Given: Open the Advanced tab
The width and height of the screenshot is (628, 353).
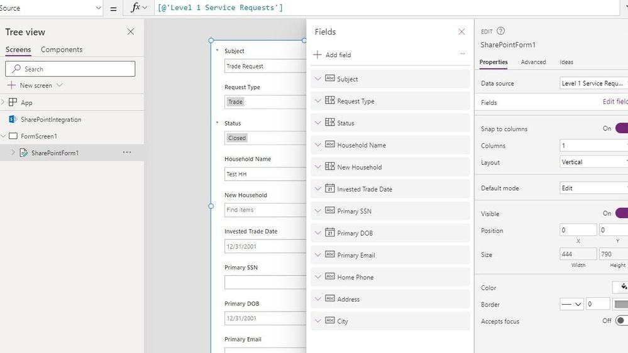Looking at the screenshot, I should pos(533,62).
